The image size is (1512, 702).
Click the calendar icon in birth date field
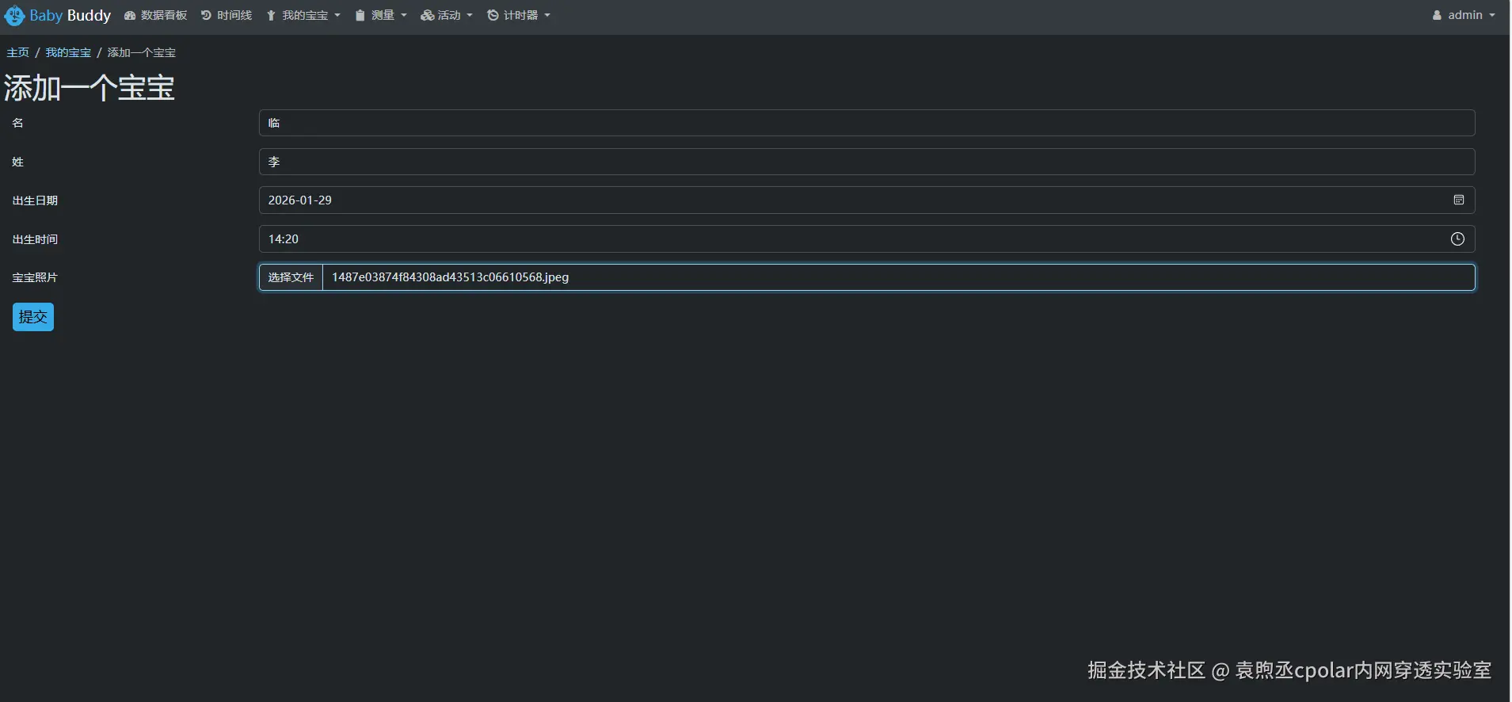pos(1458,200)
